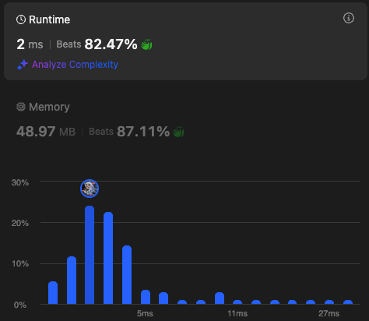Click the 11ms axis label
Screen dimensions: 369x321
[237, 313]
